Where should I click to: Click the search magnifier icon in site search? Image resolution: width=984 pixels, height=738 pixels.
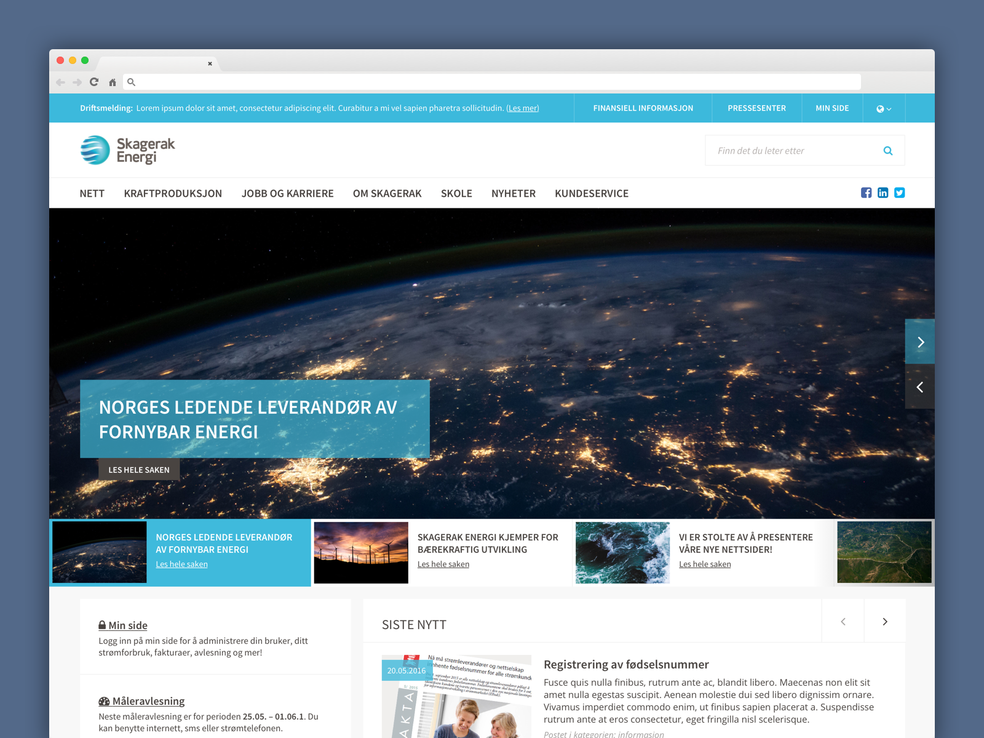pyautogui.click(x=887, y=151)
